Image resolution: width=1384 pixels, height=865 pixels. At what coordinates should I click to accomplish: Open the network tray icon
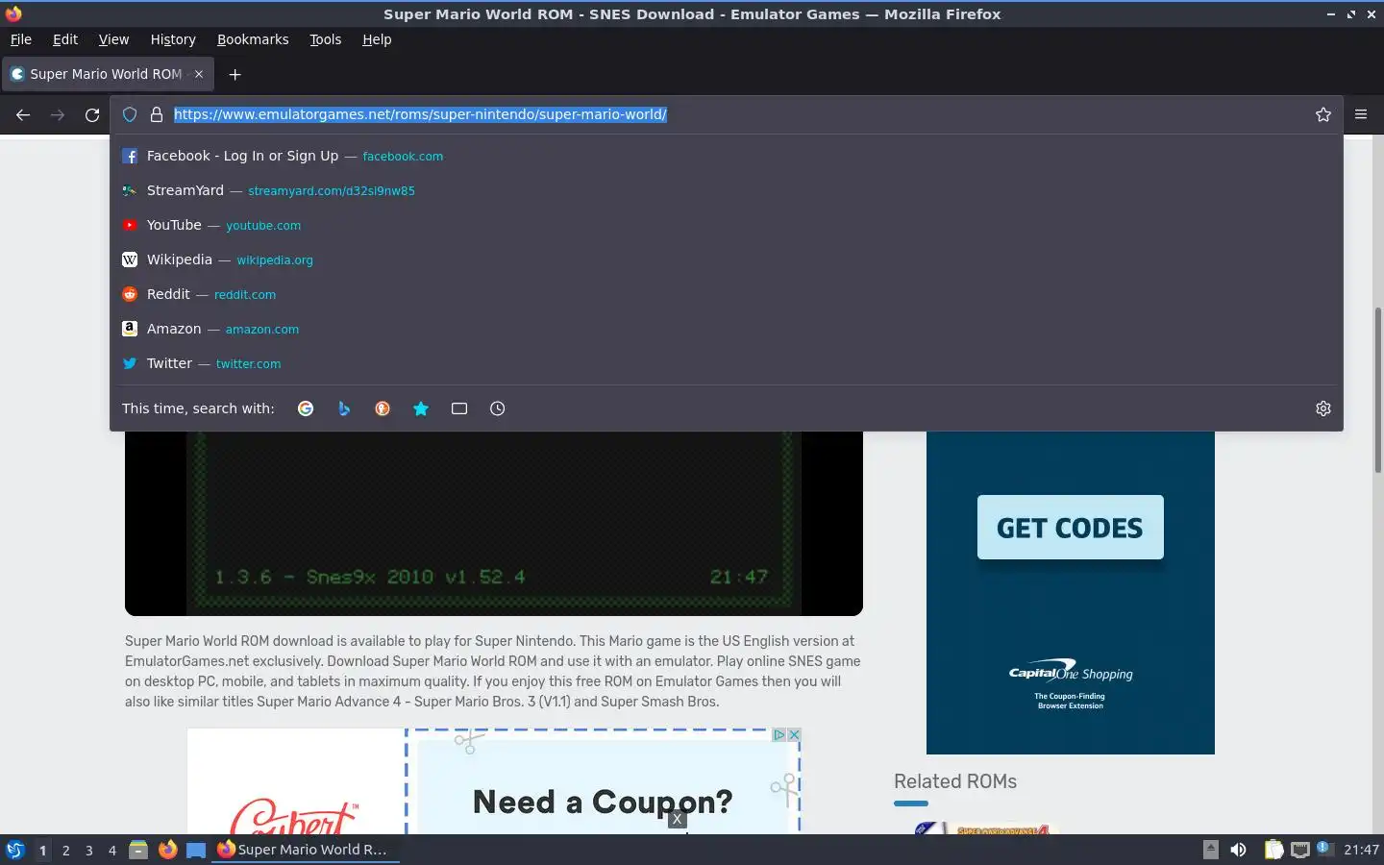pyautogui.click(x=1300, y=850)
